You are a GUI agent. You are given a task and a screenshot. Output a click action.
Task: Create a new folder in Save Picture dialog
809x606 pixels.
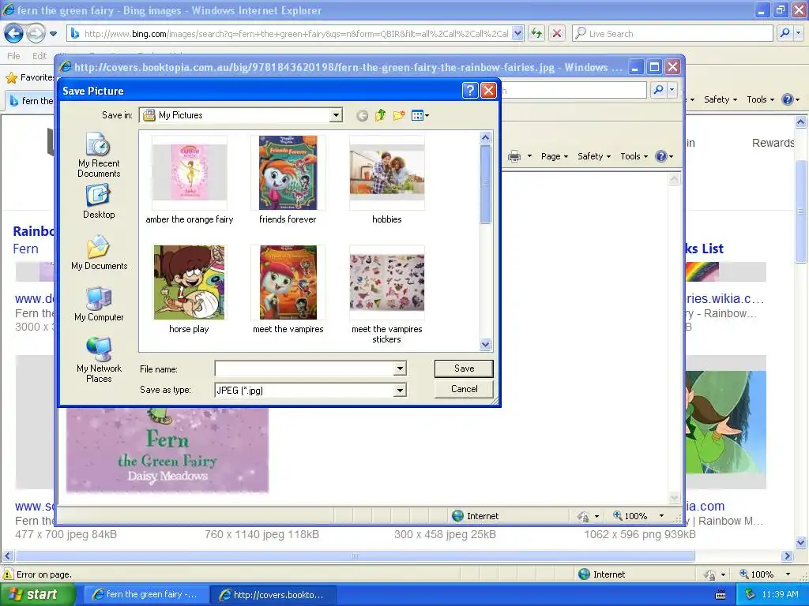[398, 115]
